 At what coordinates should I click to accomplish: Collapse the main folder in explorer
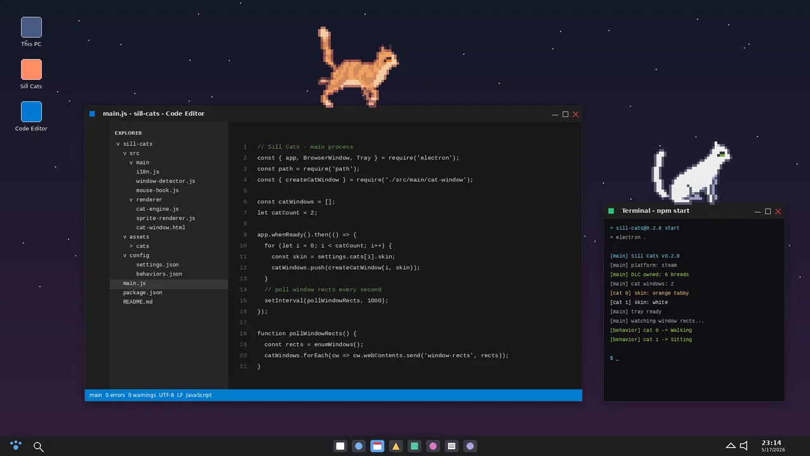[x=169, y=163]
